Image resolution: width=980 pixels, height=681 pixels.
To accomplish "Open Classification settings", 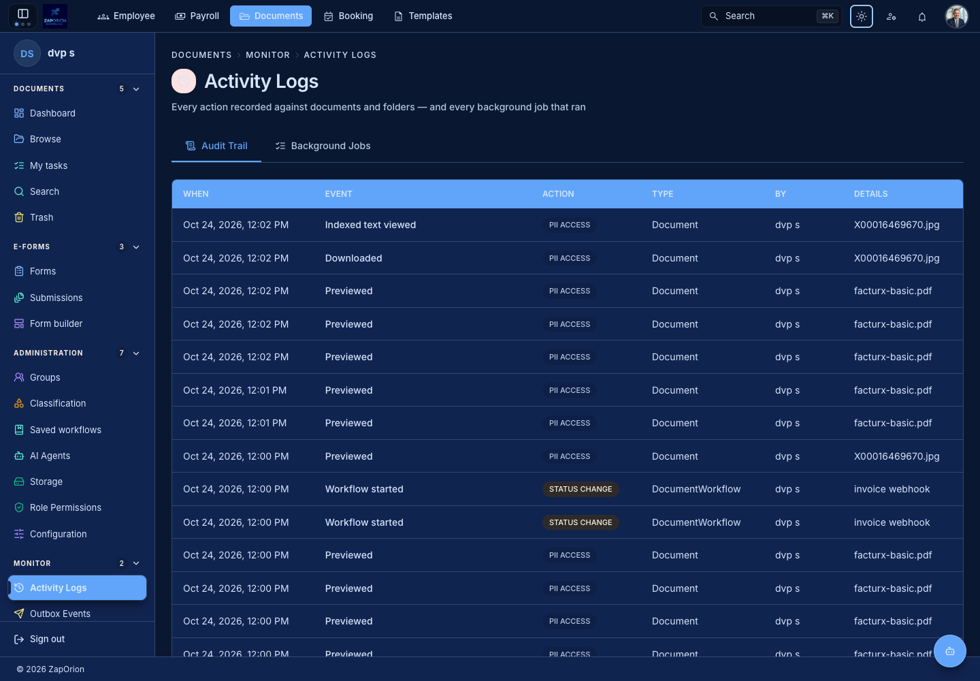I will tap(77, 403).
